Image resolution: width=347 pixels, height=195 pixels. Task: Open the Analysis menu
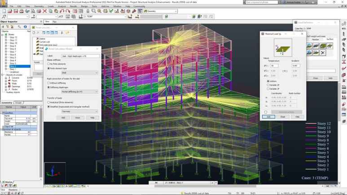point(61,6)
